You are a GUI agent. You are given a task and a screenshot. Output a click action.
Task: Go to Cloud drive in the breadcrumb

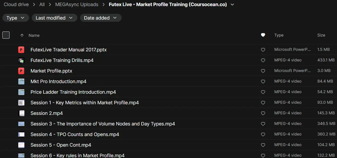pyautogui.click(x=16, y=4)
